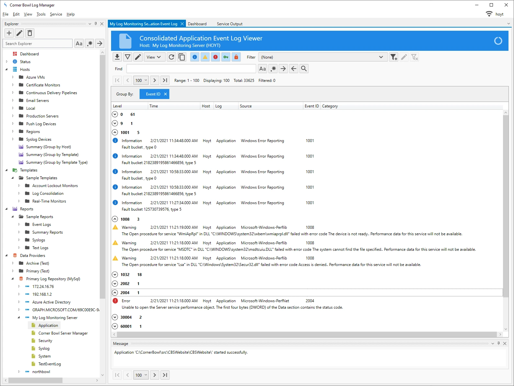514x386 pixels.
Task: Toggle Warning level filter
Action: pyautogui.click(x=205, y=57)
